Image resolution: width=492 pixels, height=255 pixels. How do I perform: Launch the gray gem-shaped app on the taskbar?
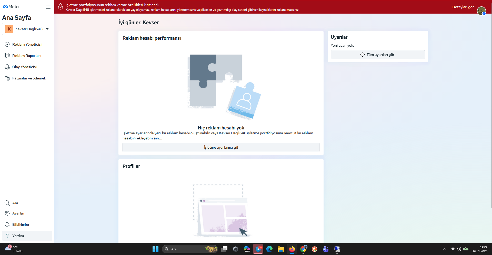coord(236,249)
